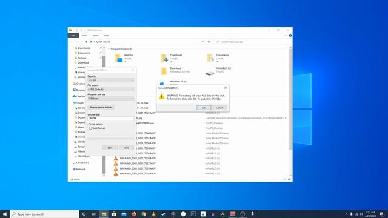The image size is (388, 218).
Task: Click Restore device defaults
Action: point(101,107)
